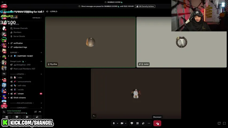This screenshot has width=228, height=128.
Task: Collapse the UPDATES category
Action: [x=18, y=74]
